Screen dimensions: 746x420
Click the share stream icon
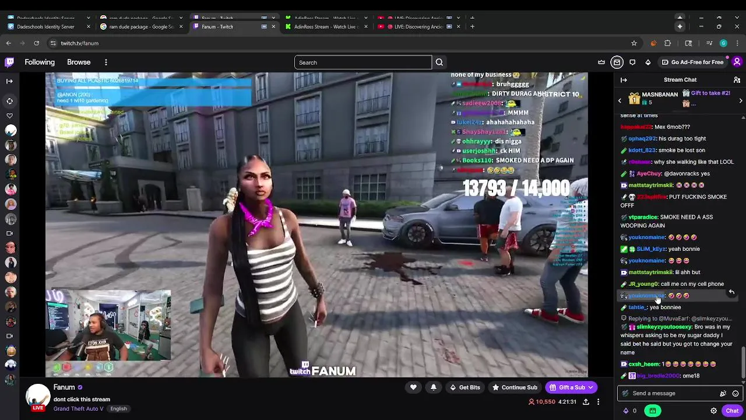pos(586,402)
